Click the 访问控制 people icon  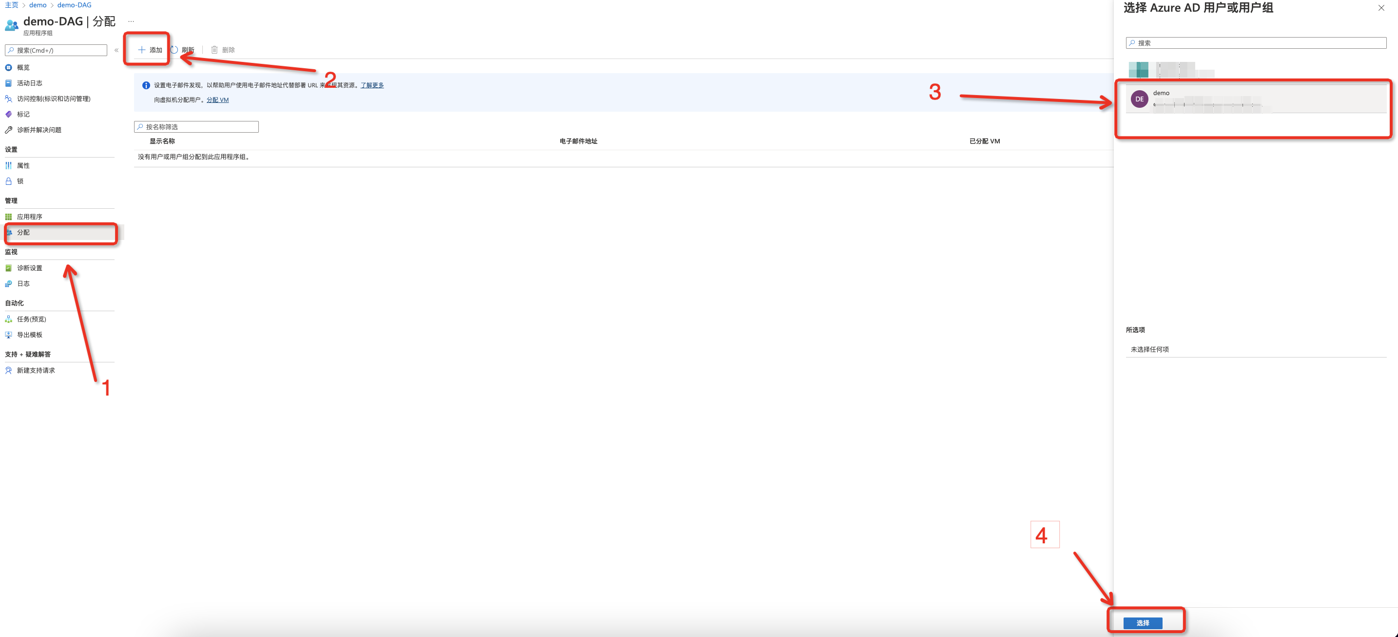pos(8,99)
